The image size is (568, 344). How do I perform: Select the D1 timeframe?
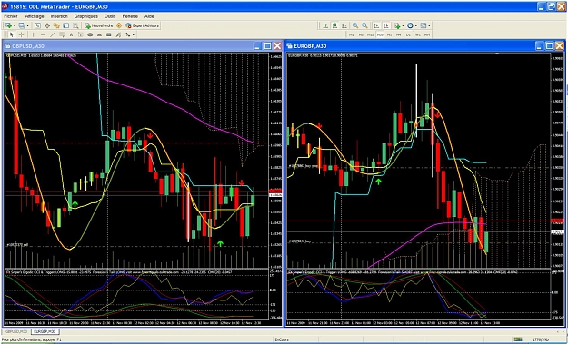tap(408, 34)
